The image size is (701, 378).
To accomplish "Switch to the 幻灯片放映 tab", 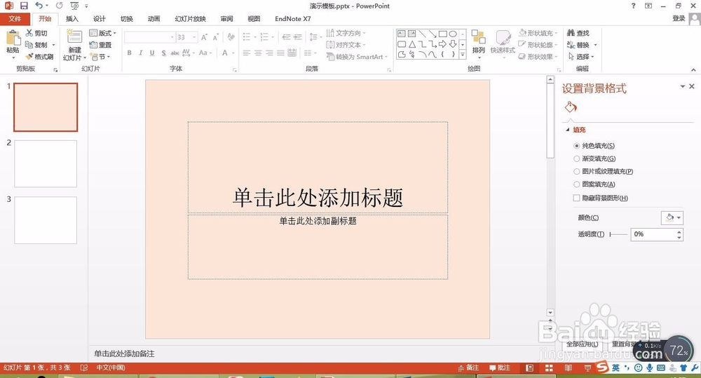I will click(x=191, y=19).
